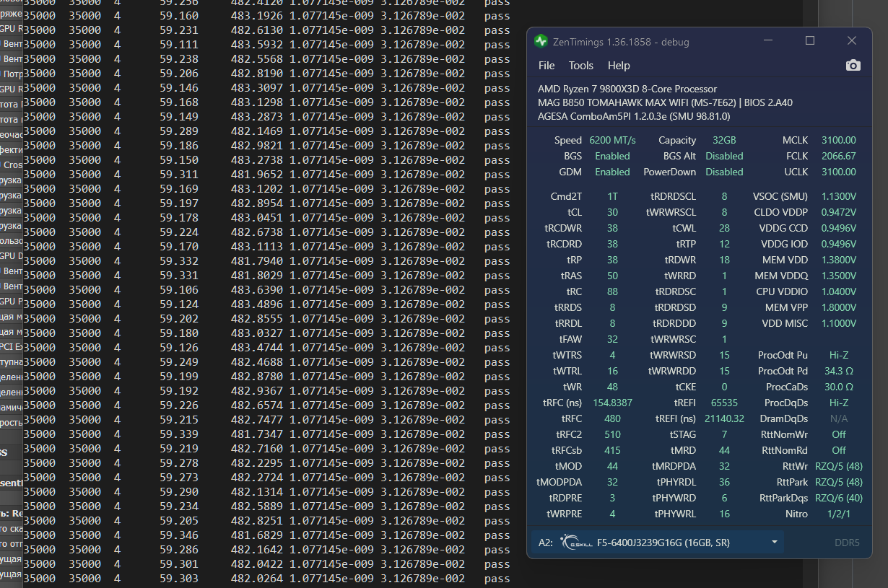The width and height of the screenshot is (888, 588).
Task: Click the camera screenshot icon in ZenTimings
Action: pos(853,66)
